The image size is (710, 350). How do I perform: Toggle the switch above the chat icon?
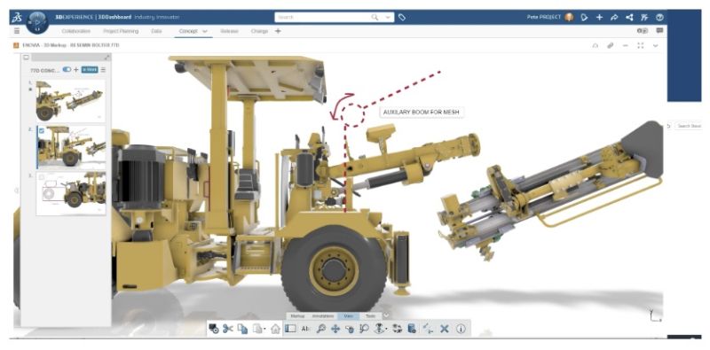click(643, 31)
